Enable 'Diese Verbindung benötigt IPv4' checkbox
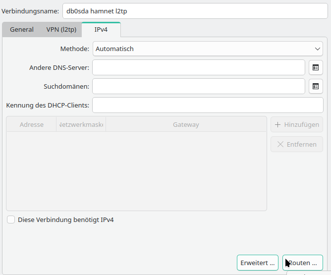This screenshot has height=275, width=331. point(11,220)
